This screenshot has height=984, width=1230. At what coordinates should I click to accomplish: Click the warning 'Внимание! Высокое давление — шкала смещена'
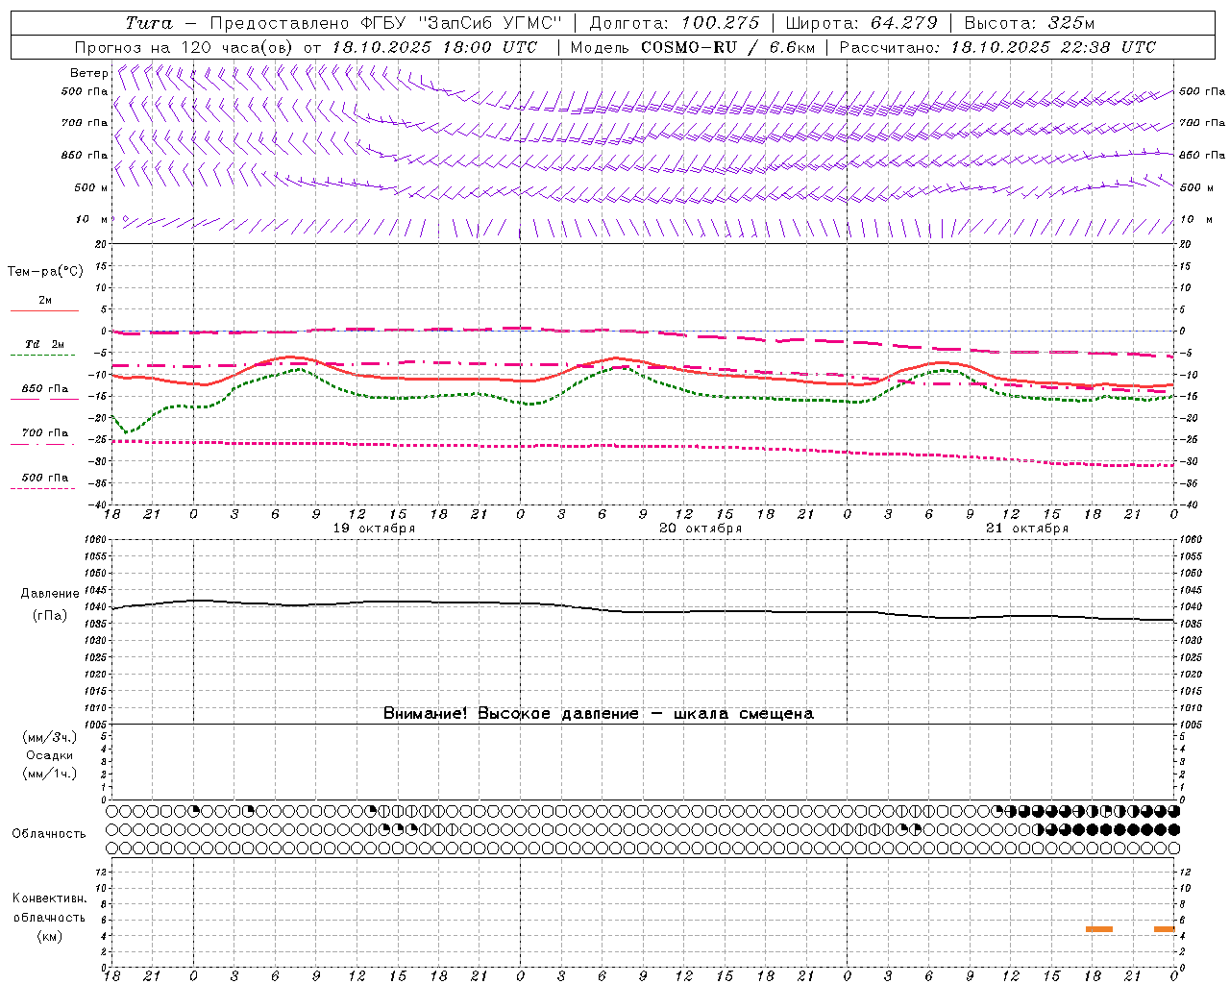tap(599, 714)
